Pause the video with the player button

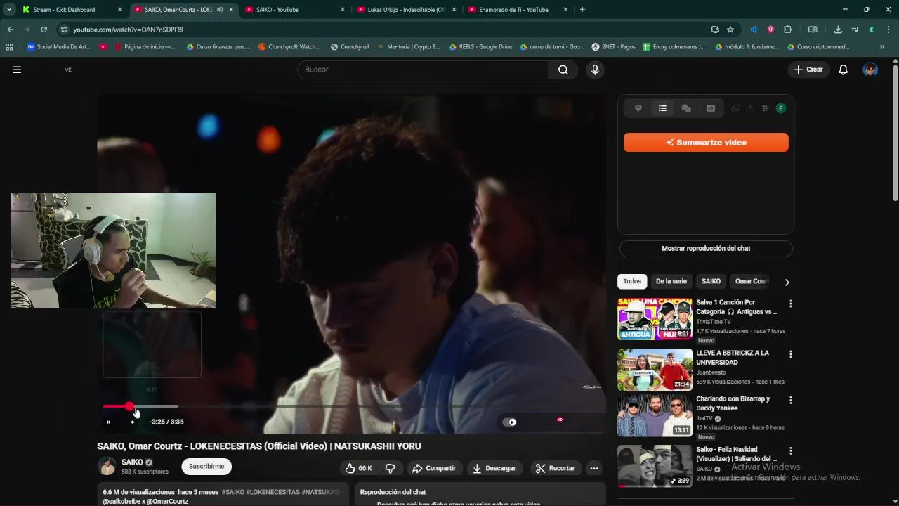click(108, 422)
